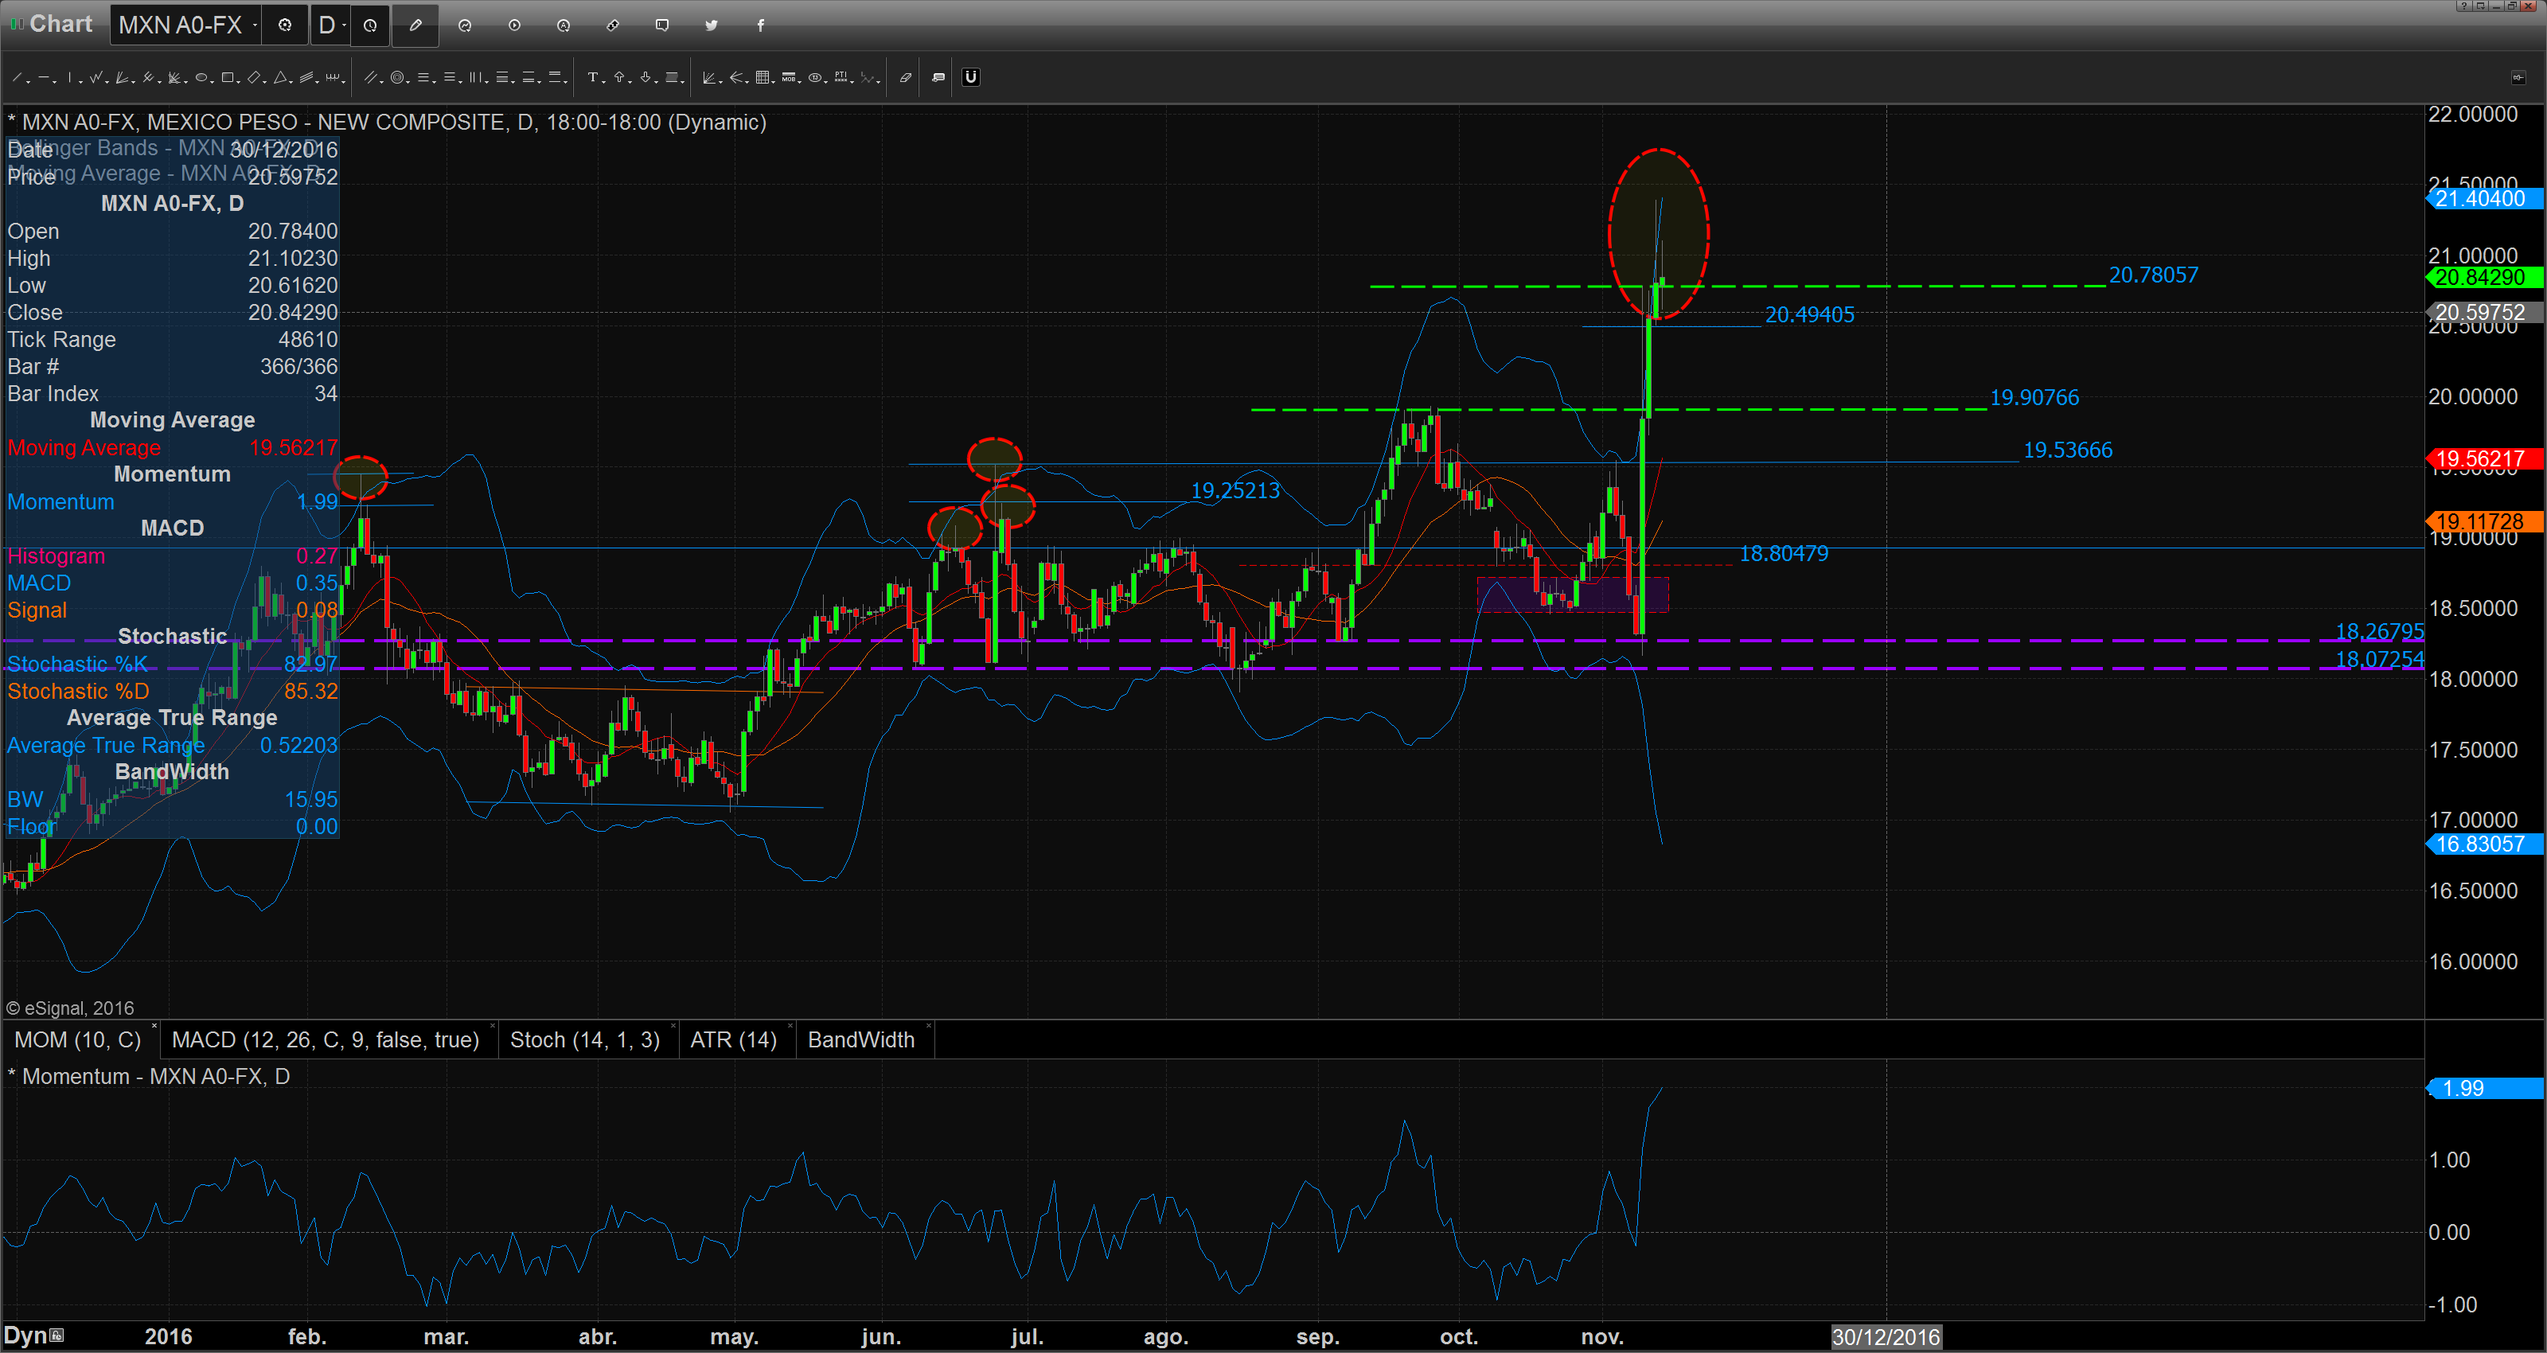Select the parallel channel lines tool
The height and width of the screenshot is (1353, 2547).
(x=306, y=77)
